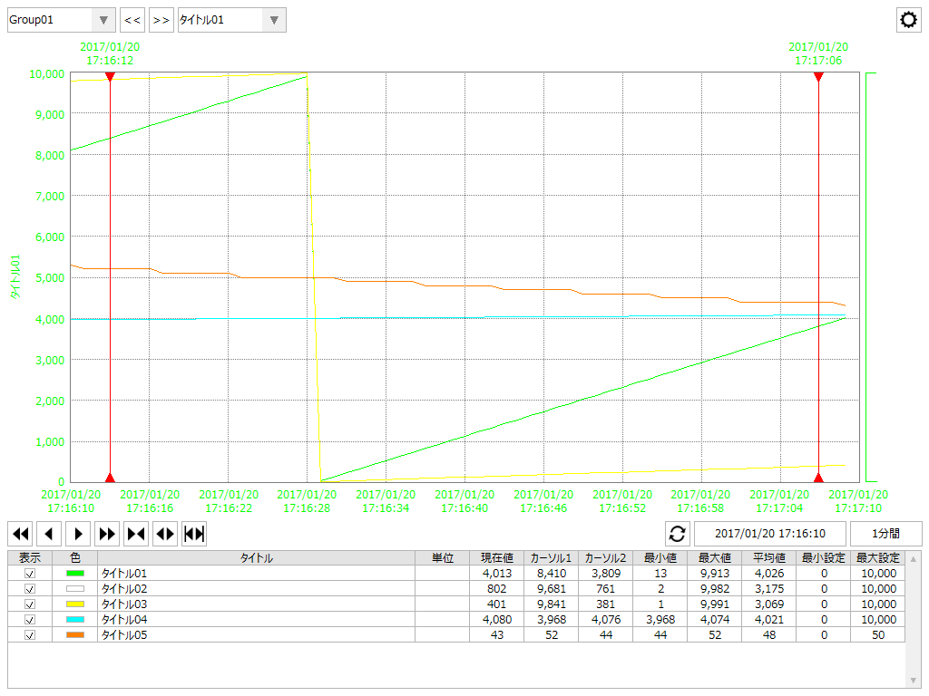Click the fit-to-range arrows with bars icon

pyautogui.click(x=194, y=534)
